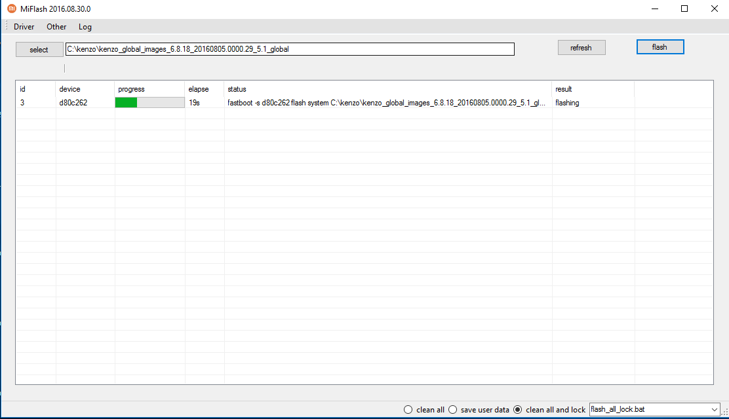The width and height of the screenshot is (729, 419).
Task: Click the menu bar grip handle
Action: 7,26
